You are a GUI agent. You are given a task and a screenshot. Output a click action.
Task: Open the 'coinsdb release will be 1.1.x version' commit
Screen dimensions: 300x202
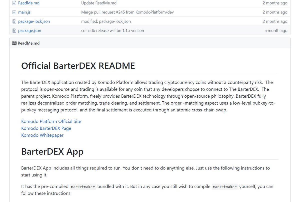pos(112,31)
